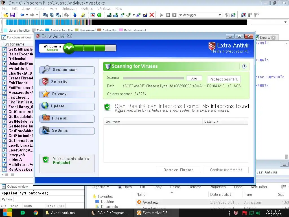
Task: Open back-history dropdown arrow
Action: click(x=27, y=15)
